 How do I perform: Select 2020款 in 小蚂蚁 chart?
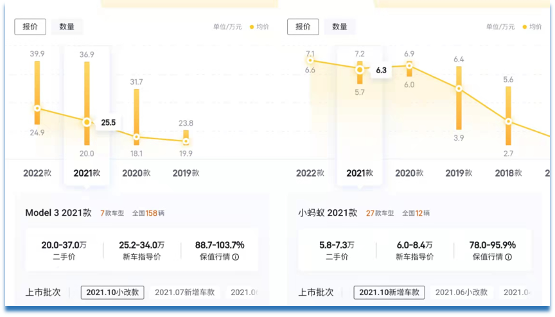409,173
